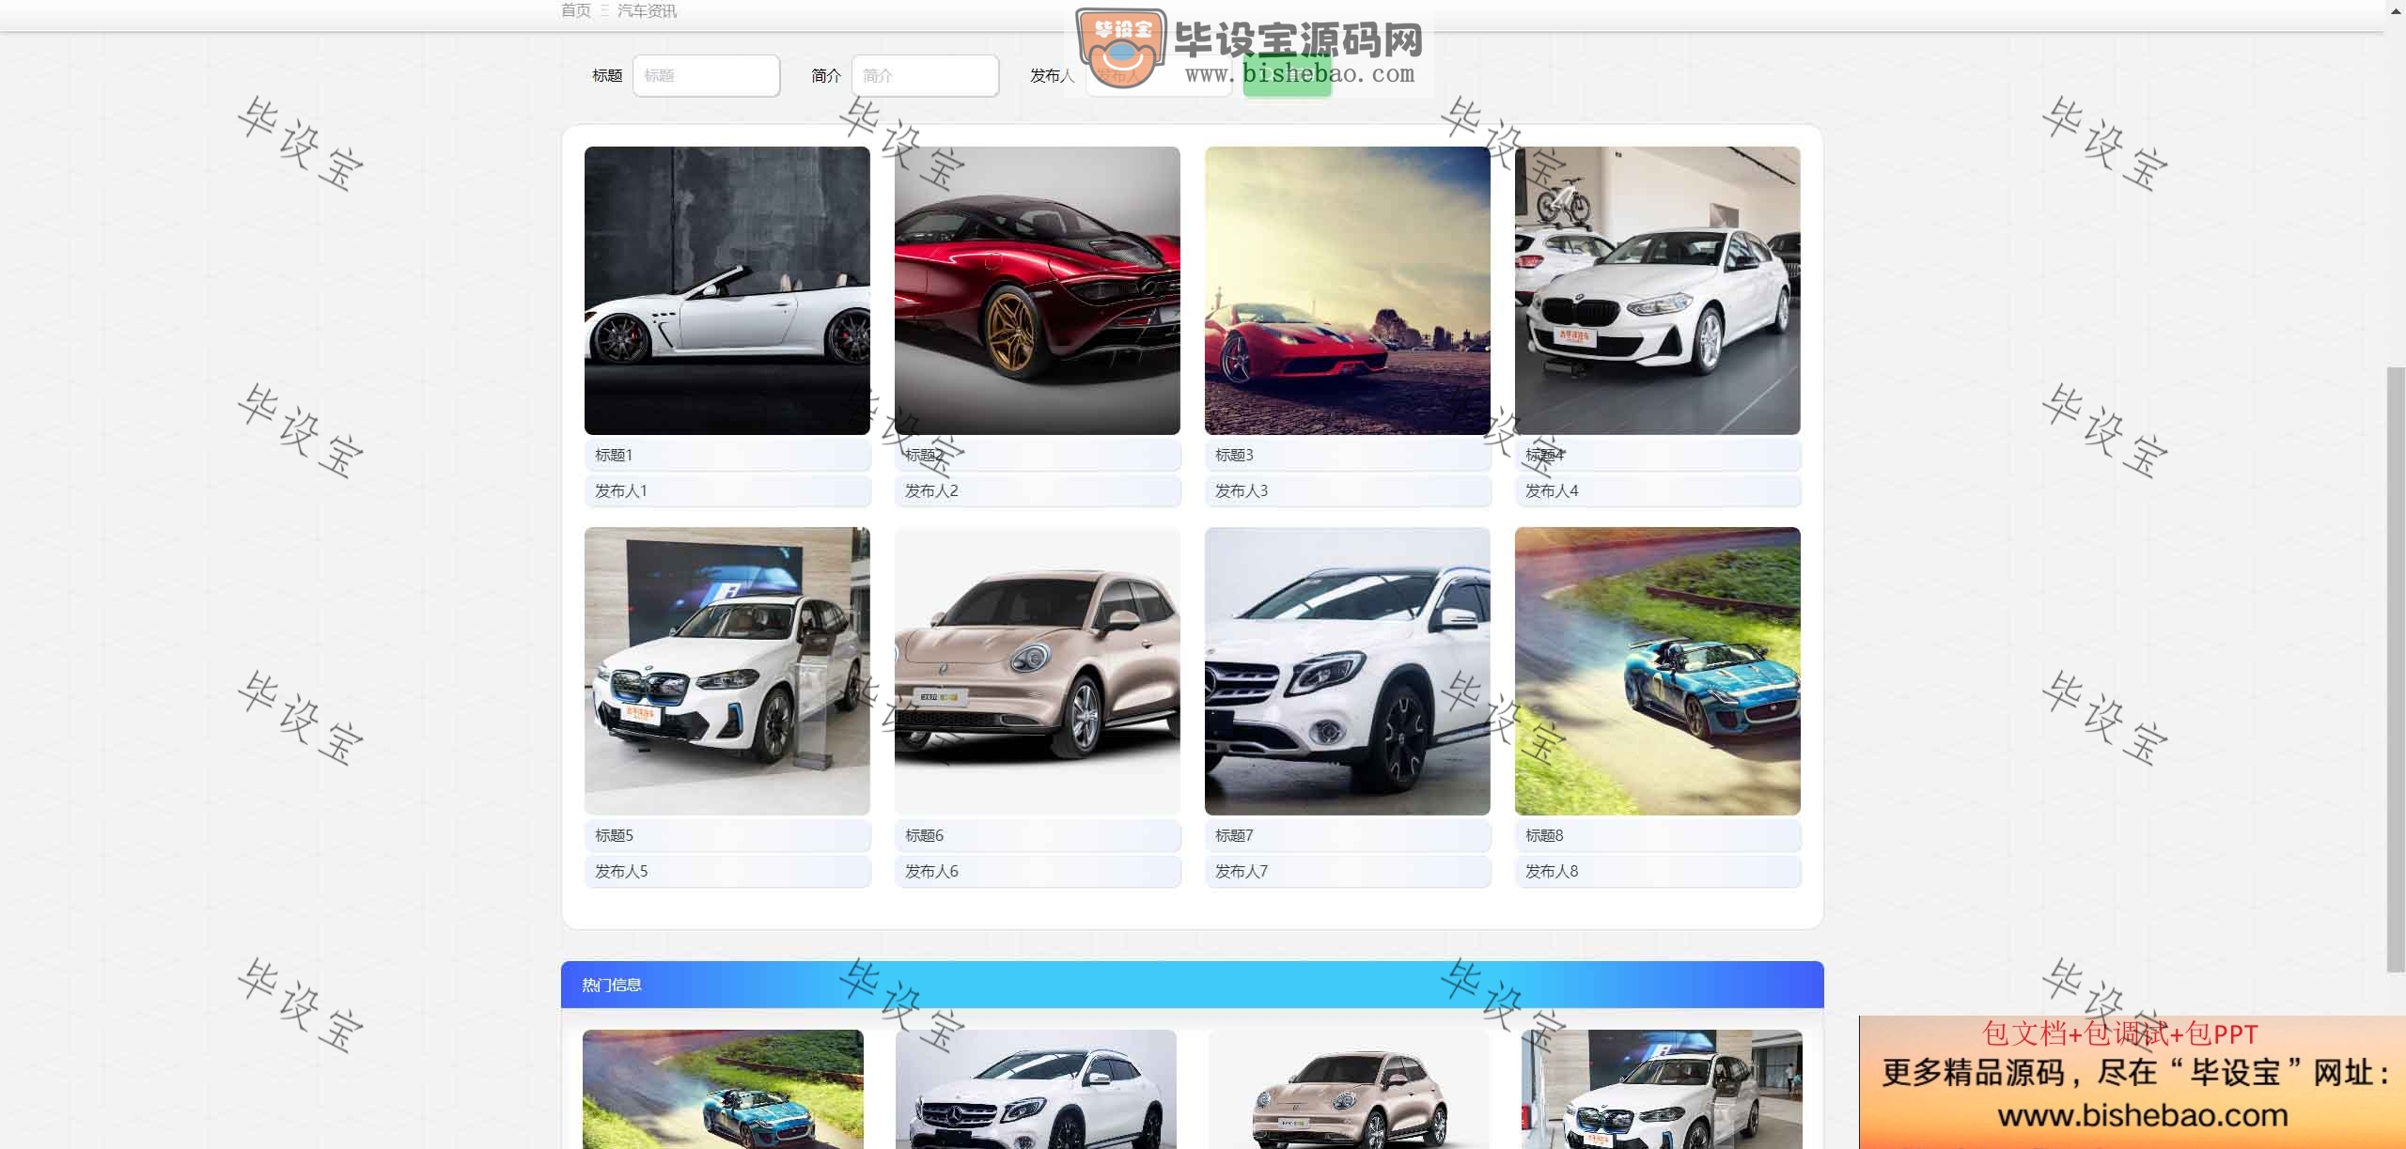Click the 发布人4 publisher text
The image size is (2406, 1149).
pos(1552,490)
